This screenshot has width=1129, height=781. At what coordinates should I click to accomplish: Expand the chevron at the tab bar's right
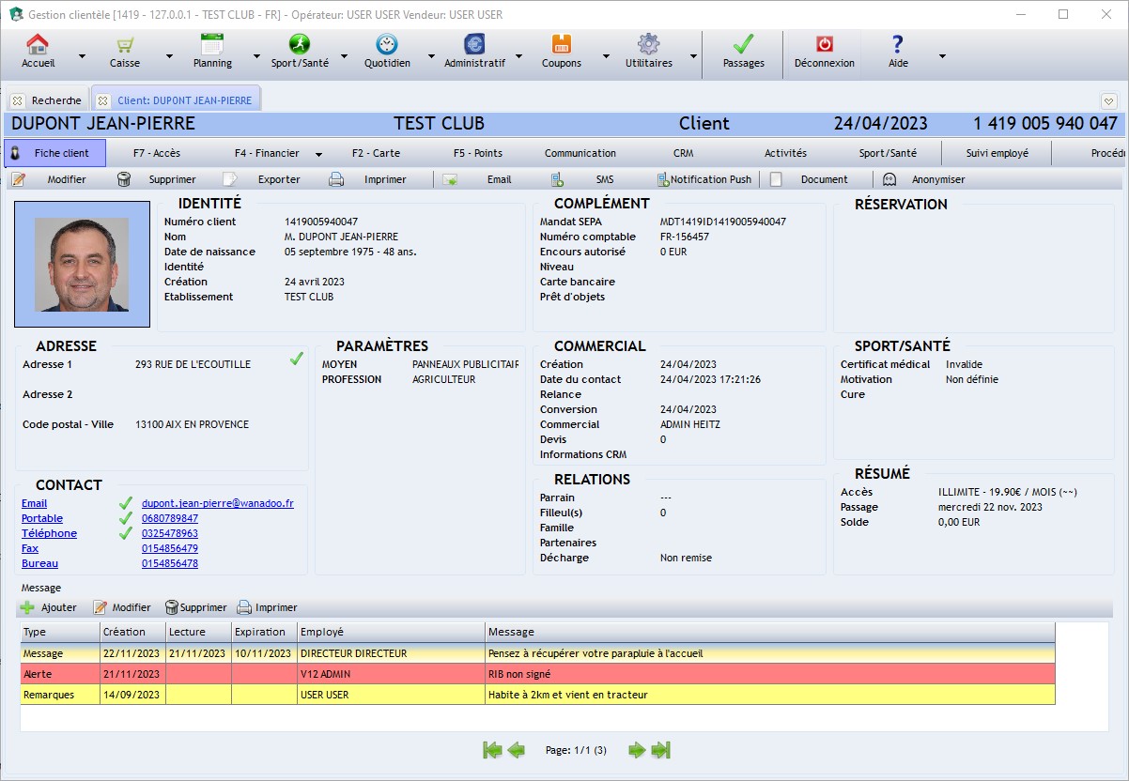point(1108,100)
